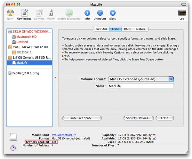This screenshot has height=159, width=192.
Task: Click Format value Mac OS Extended (Journaled)
Action: (71, 139)
